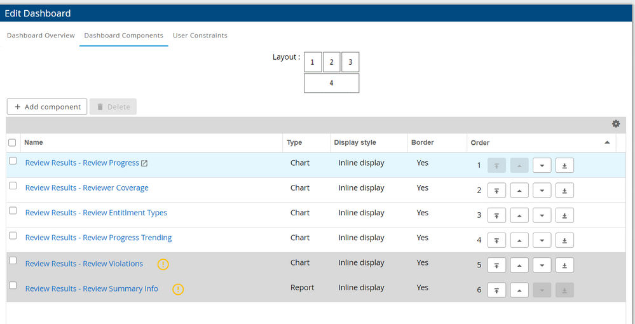Image resolution: width=635 pixels, height=324 pixels.
Task: Tick checkbox for Reviewer Coverage row
Action: 13,186
